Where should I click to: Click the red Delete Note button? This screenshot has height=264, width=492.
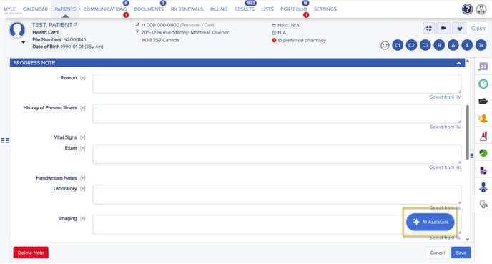[x=31, y=253]
